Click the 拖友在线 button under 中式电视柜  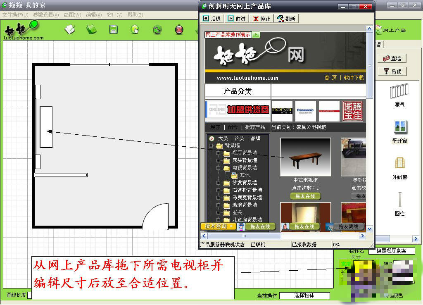click(305, 196)
